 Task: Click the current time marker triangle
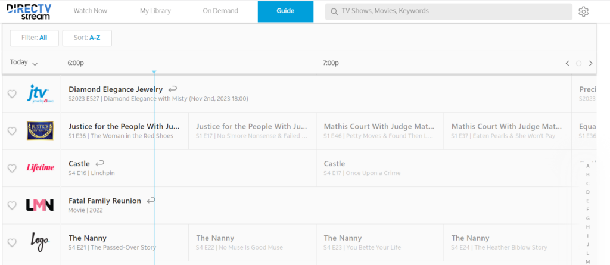[154, 72]
